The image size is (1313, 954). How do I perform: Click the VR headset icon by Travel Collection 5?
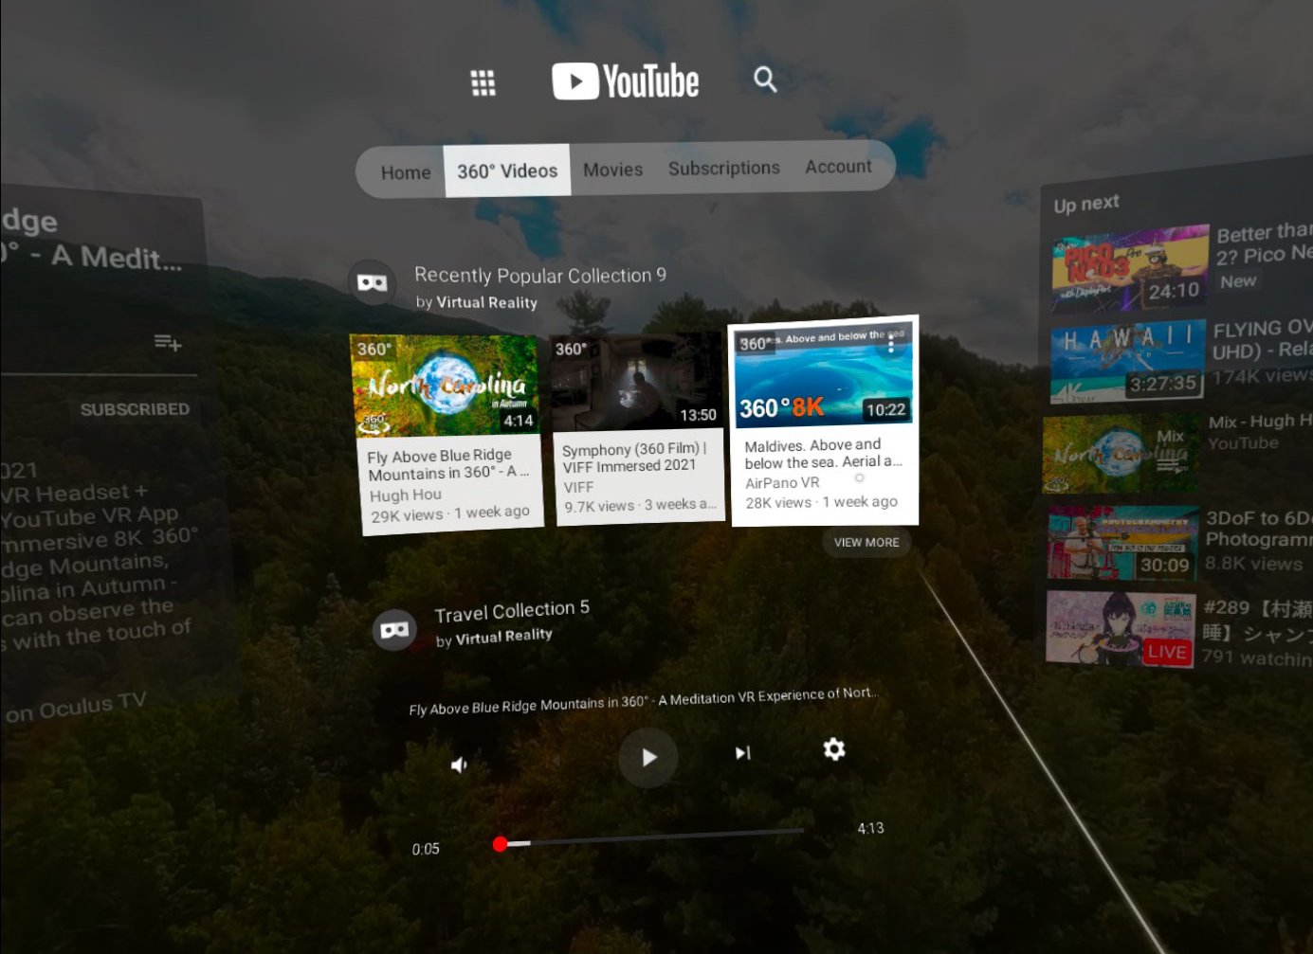pyautogui.click(x=394, y=628)
